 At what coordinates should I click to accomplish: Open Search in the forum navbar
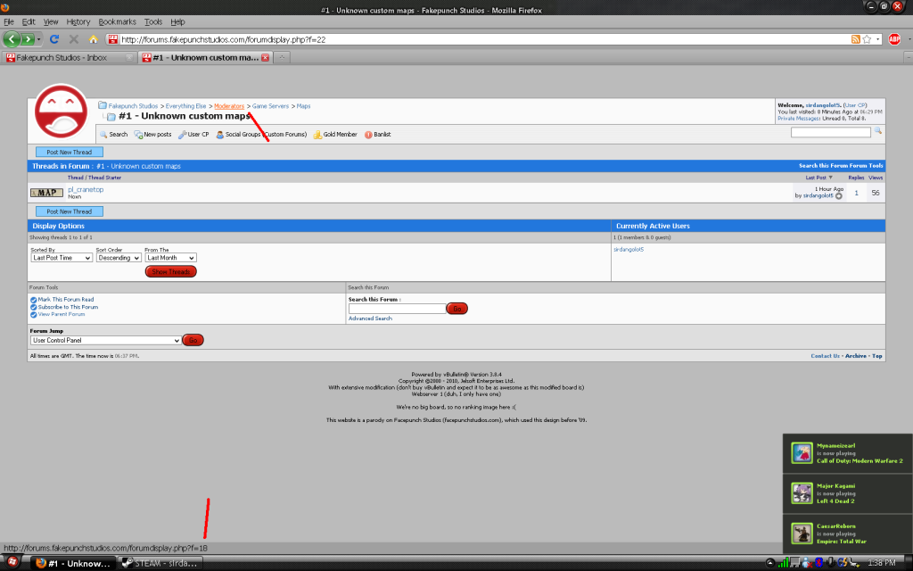coord(113,135)
